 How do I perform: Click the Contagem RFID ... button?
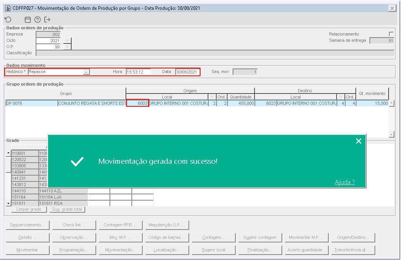pyautogui.click(x=120, y=225)
